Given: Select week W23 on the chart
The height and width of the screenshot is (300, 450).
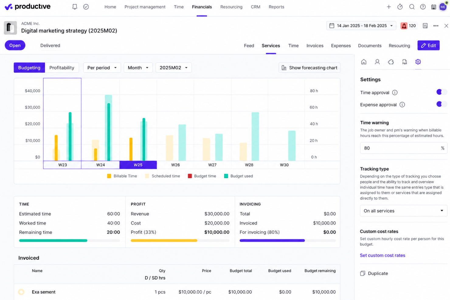Looking at the screenshot, I should 62,165.
